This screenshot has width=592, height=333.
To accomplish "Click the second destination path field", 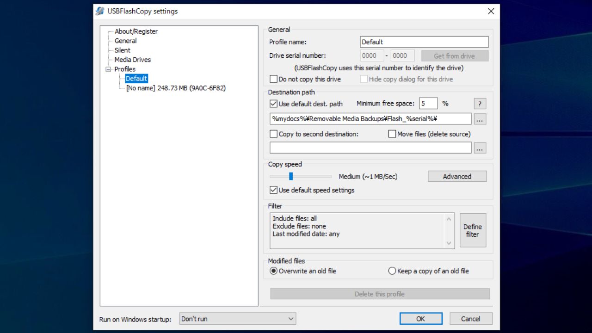I will [370, 148].
